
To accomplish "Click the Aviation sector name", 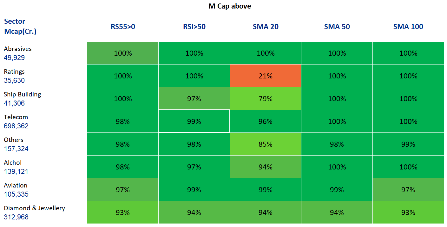I will 16,185.
